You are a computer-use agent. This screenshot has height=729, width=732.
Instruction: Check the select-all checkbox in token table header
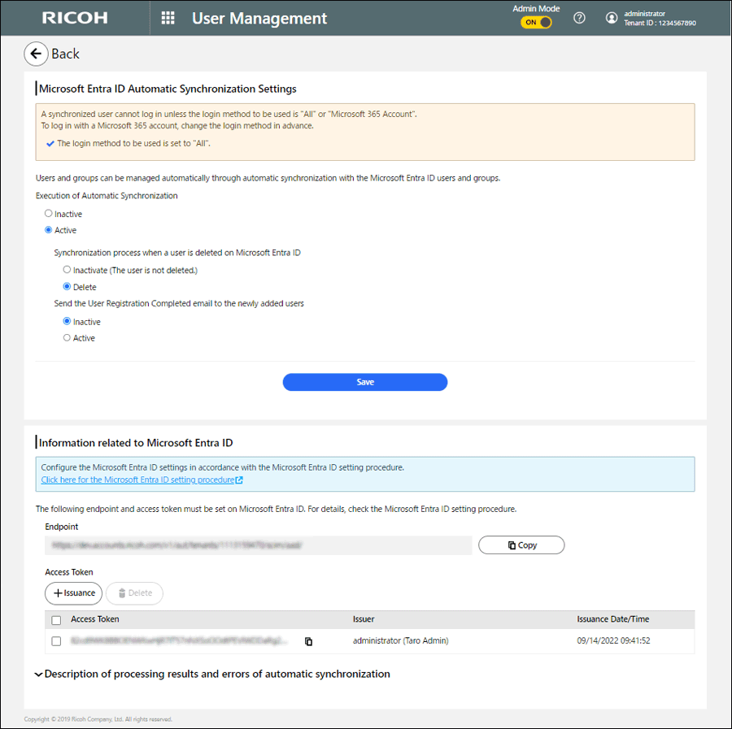(x=56, y=620)
